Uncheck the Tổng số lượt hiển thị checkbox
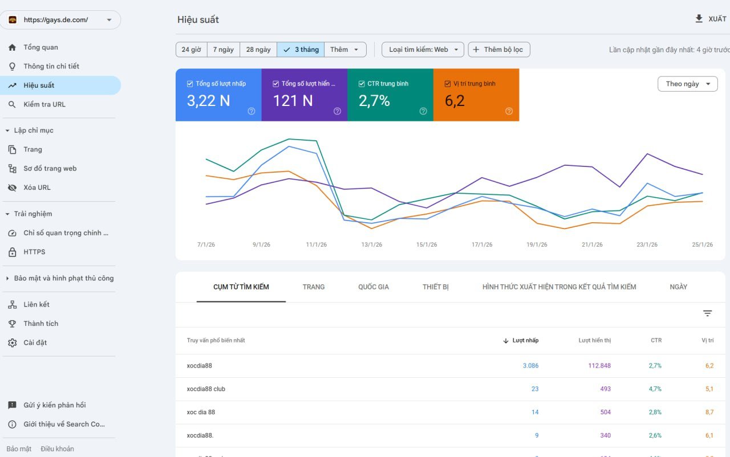Viewport: 730px width, 457px height. [275, 84]
